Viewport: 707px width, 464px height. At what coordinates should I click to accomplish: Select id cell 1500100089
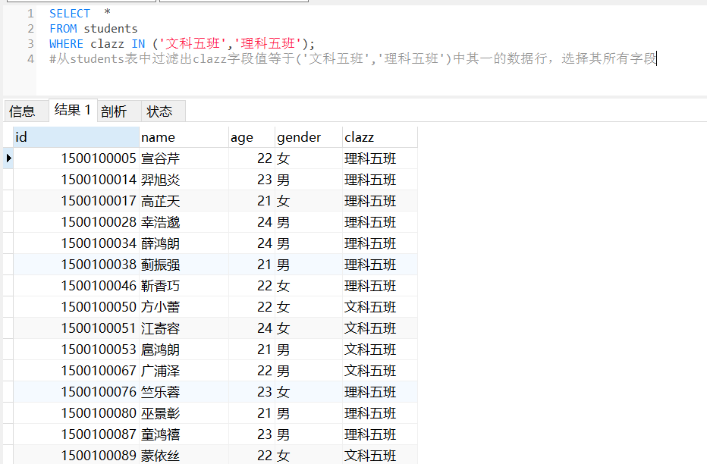click(x=76, y=455)
